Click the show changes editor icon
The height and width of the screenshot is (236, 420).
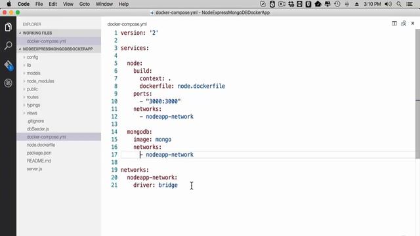404,24
